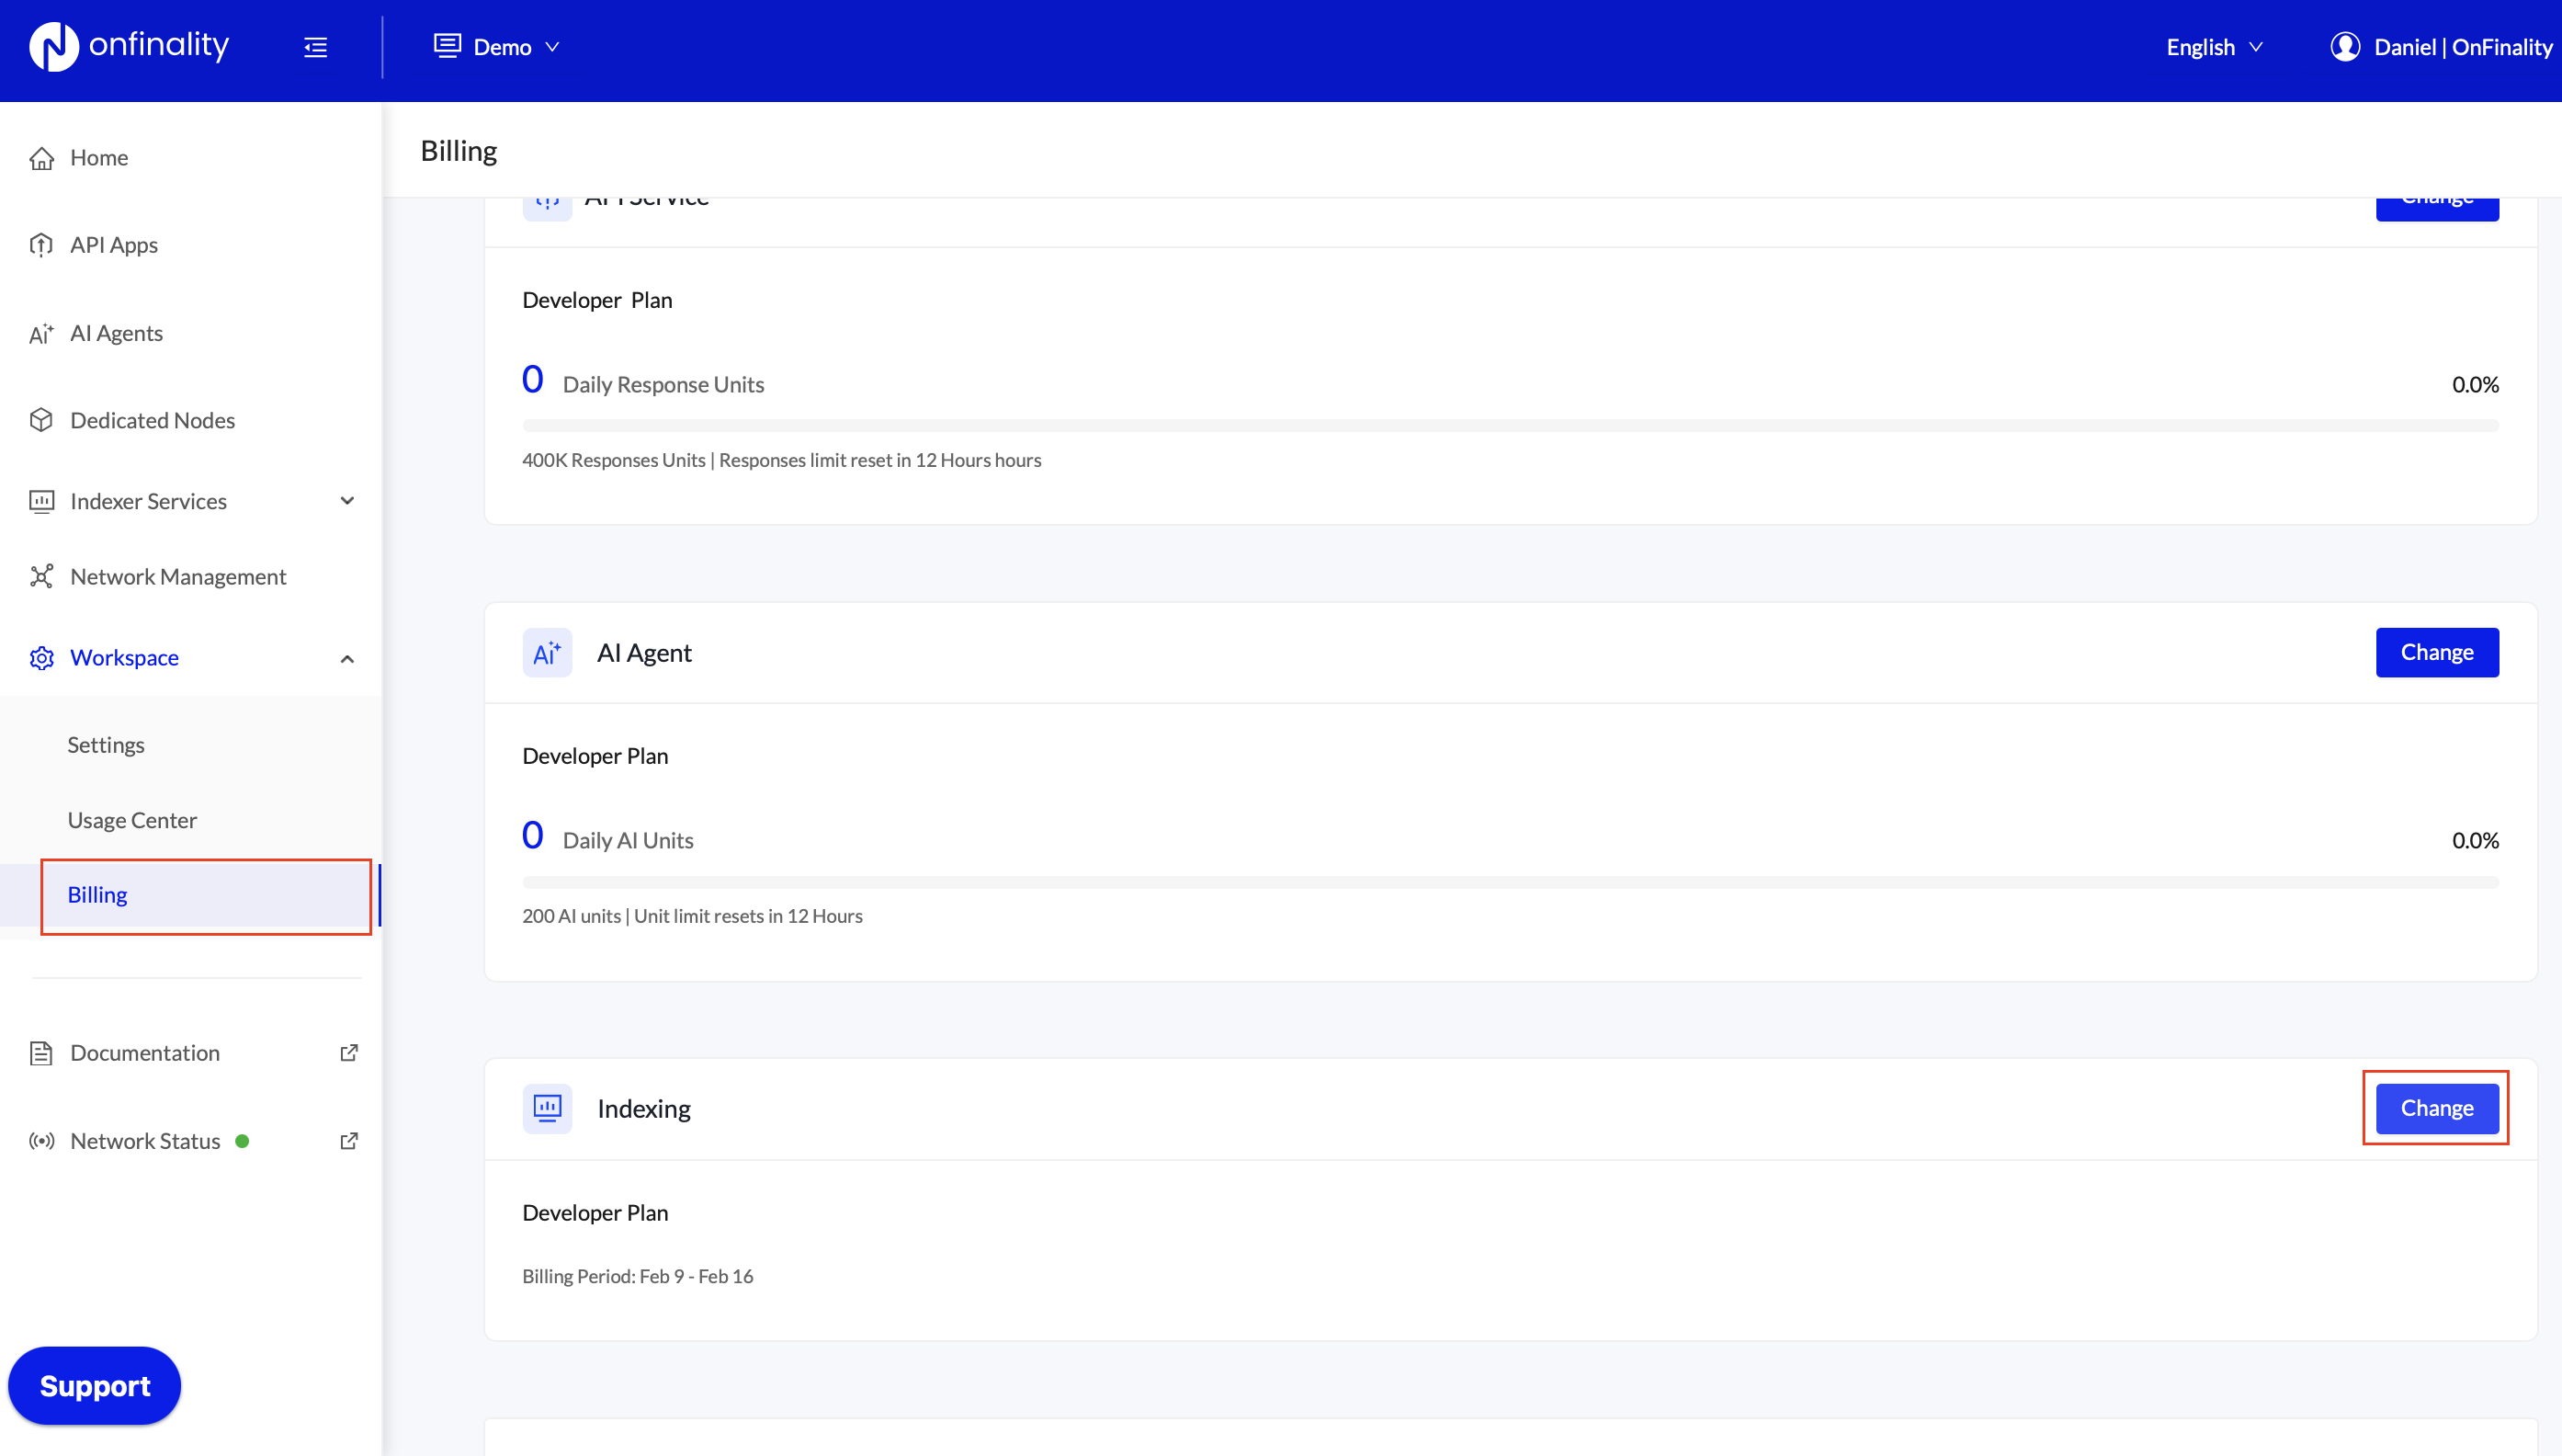Expand the Indexer Services submenu
This screenshot has width=2562, height=1456.
pyautogui.click(x=346, y=501)
